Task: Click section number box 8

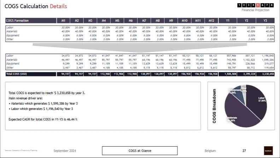Action: (x=272, y=5)
